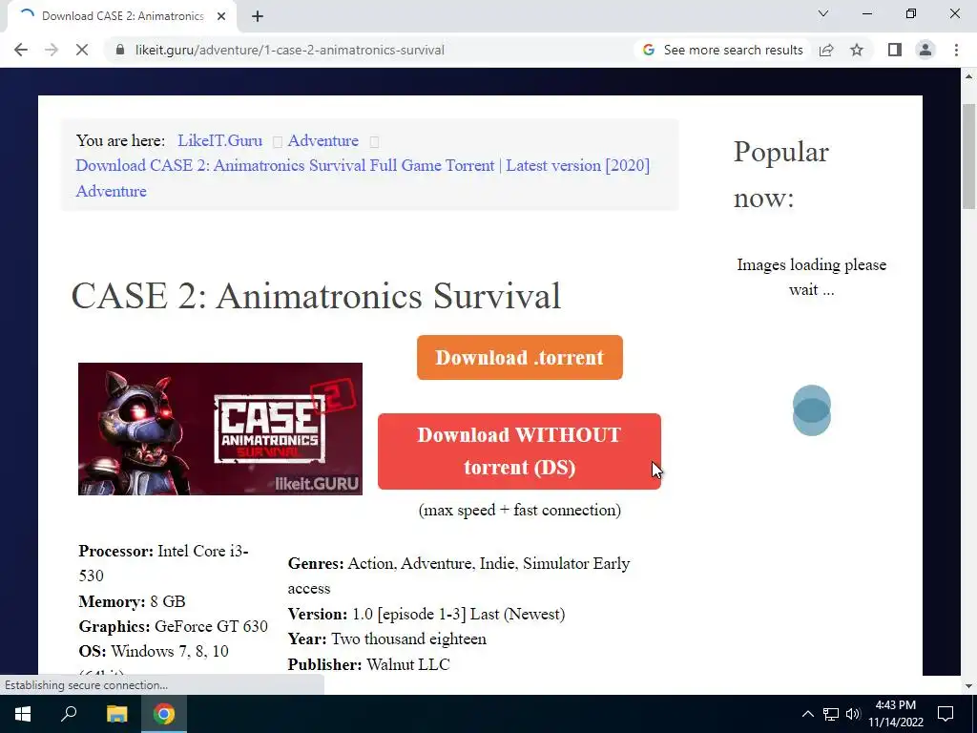Click the CASE Animatronics game cover image
The image size is (977, 733).
click(x=220, y=429)
